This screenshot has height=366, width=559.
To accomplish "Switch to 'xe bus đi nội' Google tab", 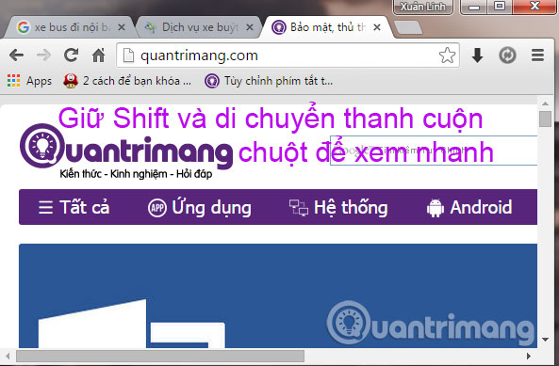I will (70, 27).
